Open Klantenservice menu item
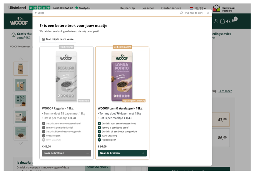The height and width of the screenshot is (174, 254). click(171, 8)
